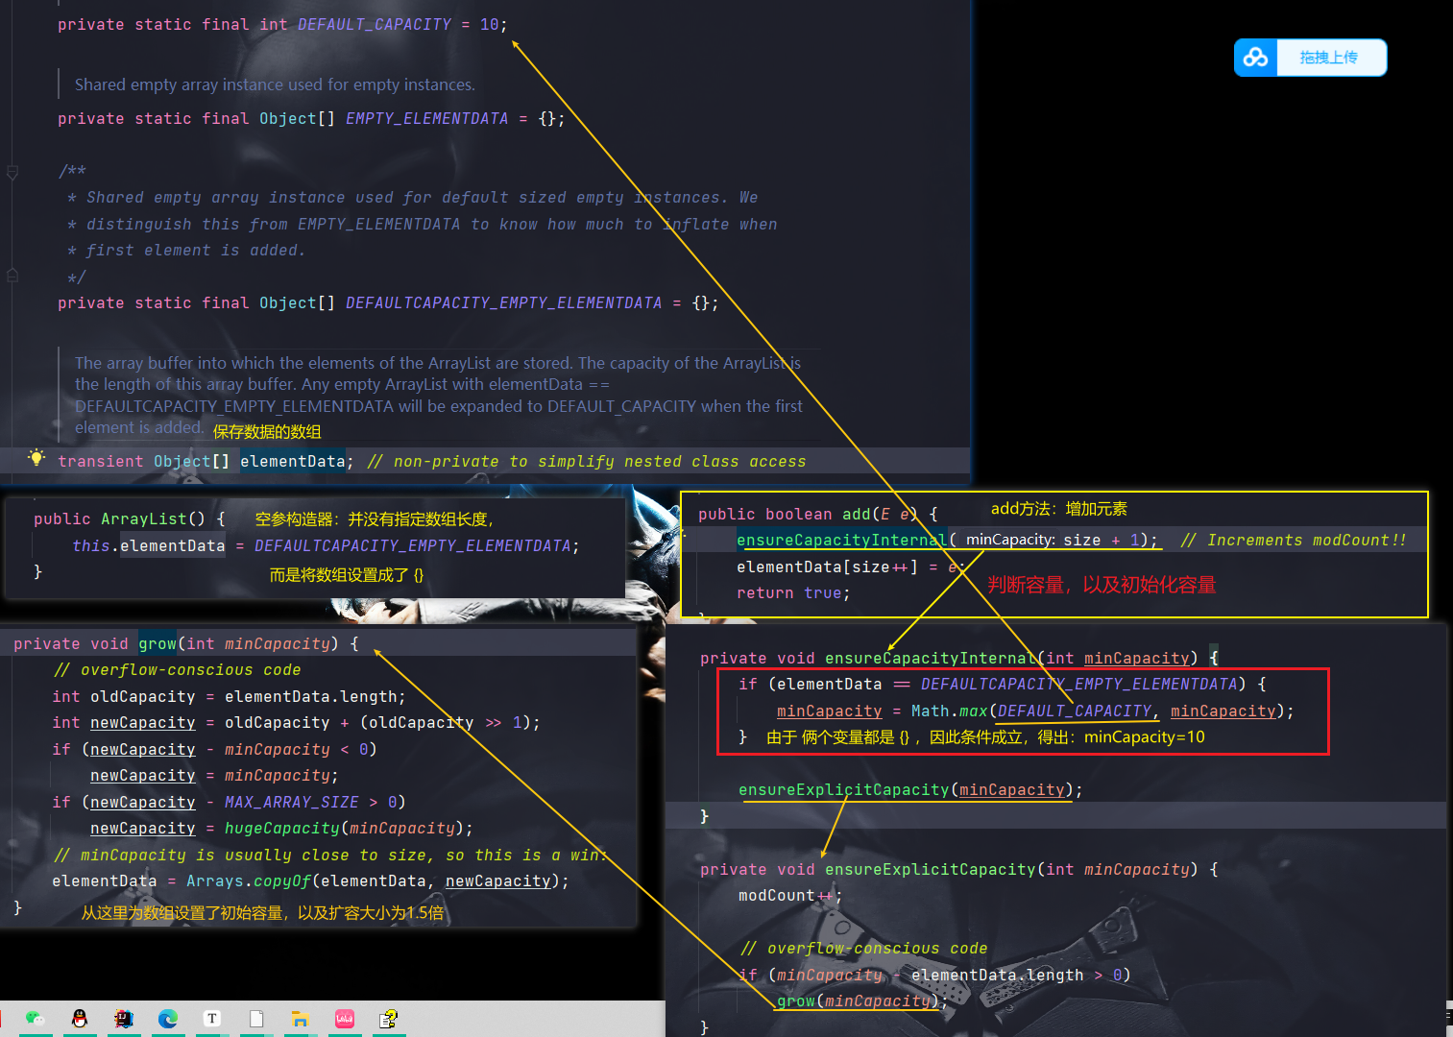1453x1037 pixels.
Task: Click the grow method name in its declaration
Action: (157, 644)
